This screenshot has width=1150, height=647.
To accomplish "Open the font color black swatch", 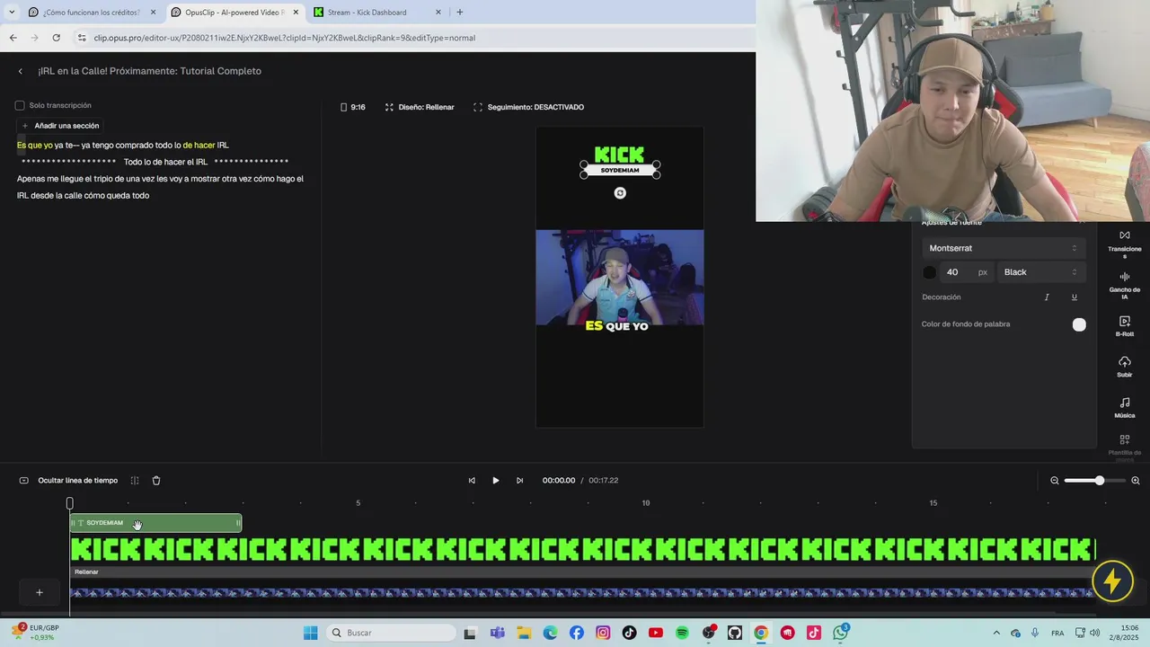I will 930,272.
